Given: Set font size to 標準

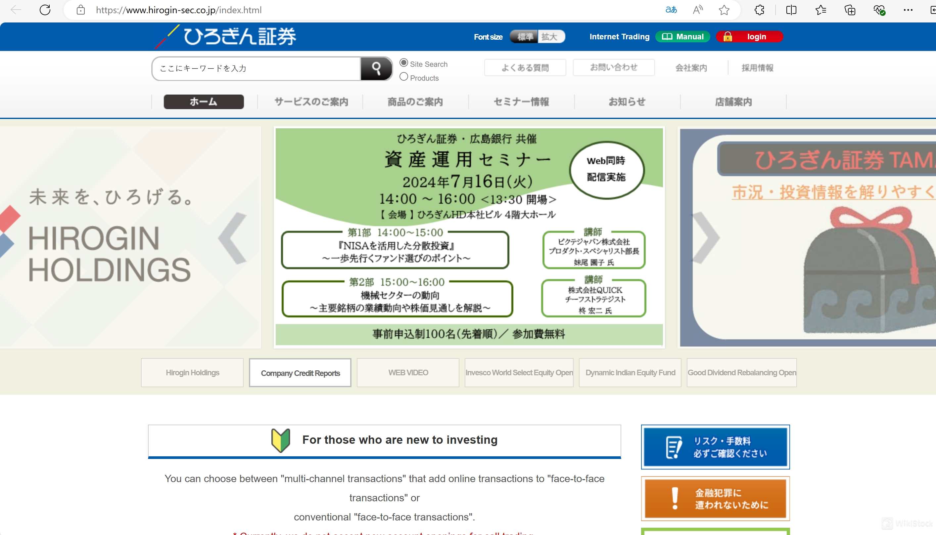Looking at the screenshot, I should coord(525,37).
